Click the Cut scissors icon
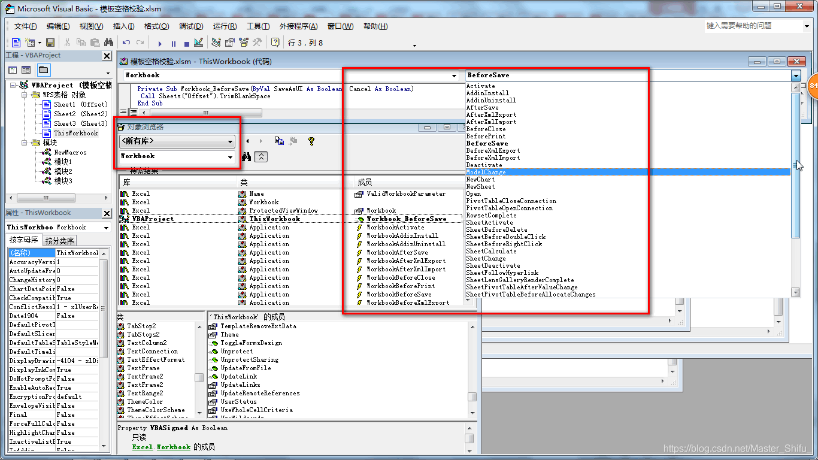 (68, 43)
